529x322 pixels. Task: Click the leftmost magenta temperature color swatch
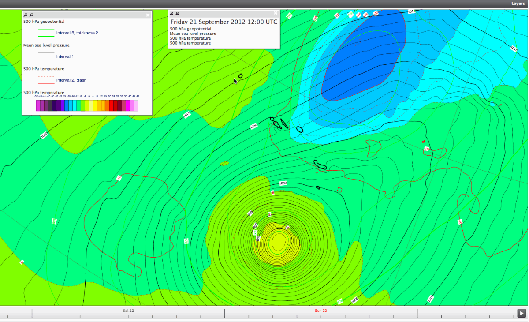coord(38,105)
